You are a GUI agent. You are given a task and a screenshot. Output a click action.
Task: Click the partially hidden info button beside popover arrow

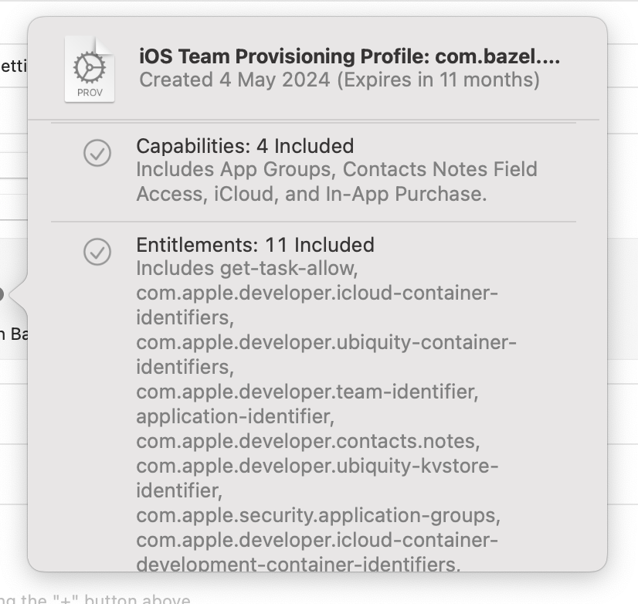[x=2, y=294]
